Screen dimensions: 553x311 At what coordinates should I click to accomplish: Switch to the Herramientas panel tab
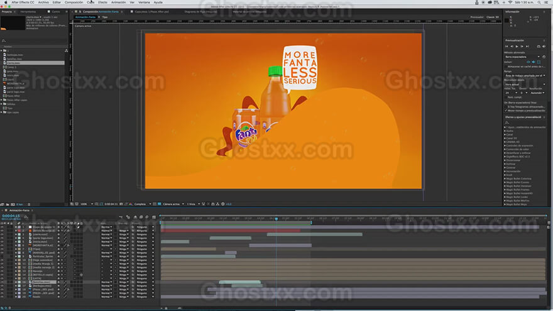[x=28, y=12]
